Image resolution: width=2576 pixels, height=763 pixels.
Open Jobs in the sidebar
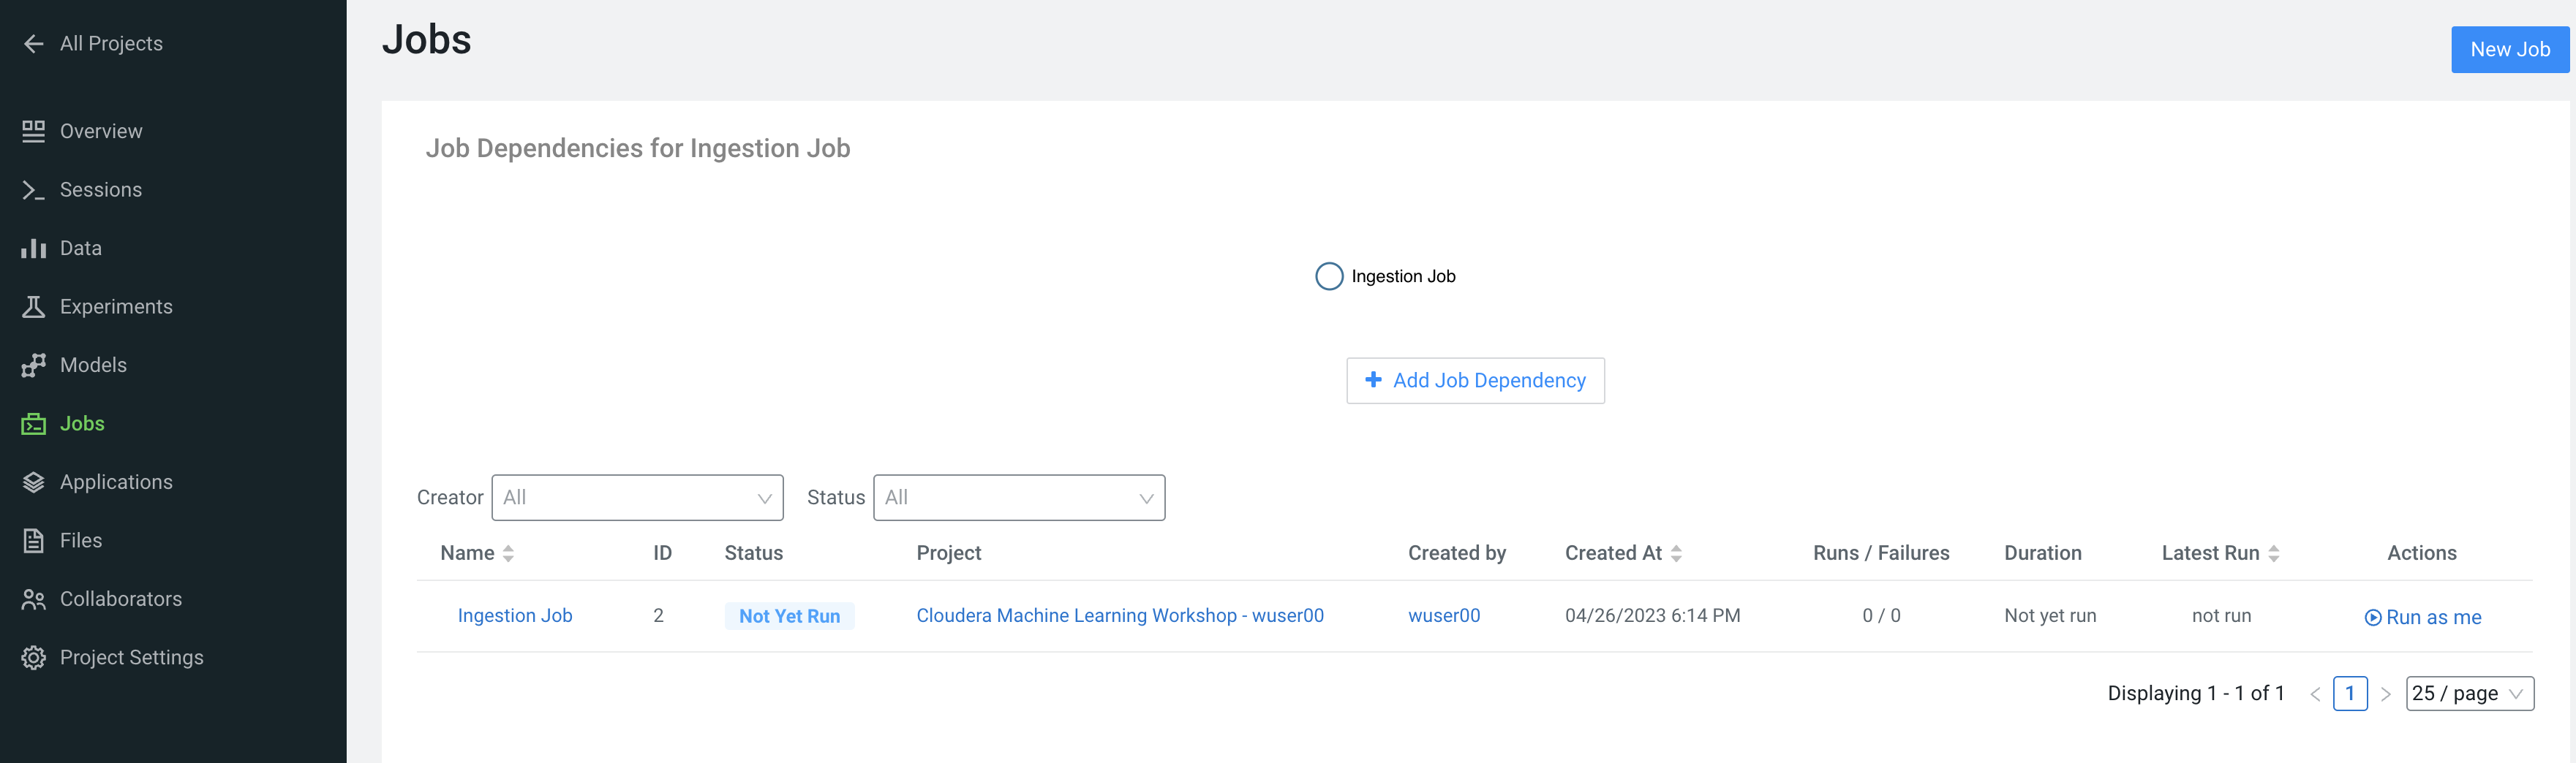click(x=82, y=423)
